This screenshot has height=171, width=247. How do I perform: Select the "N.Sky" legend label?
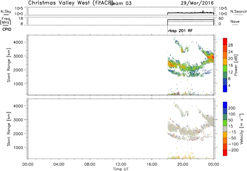pyautogui.click(x=6, y=11)
